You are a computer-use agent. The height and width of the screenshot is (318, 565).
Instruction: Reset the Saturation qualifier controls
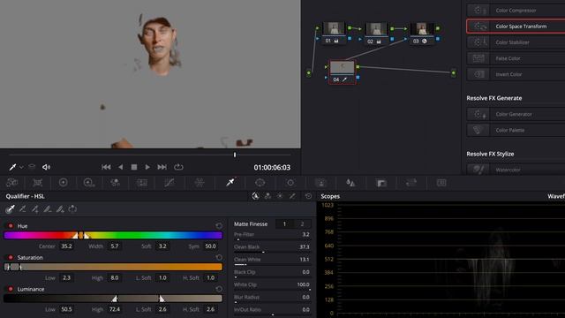point(219,257)
